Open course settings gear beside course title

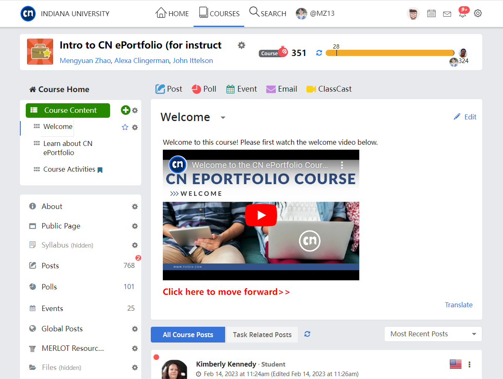(x=241, y=45)
